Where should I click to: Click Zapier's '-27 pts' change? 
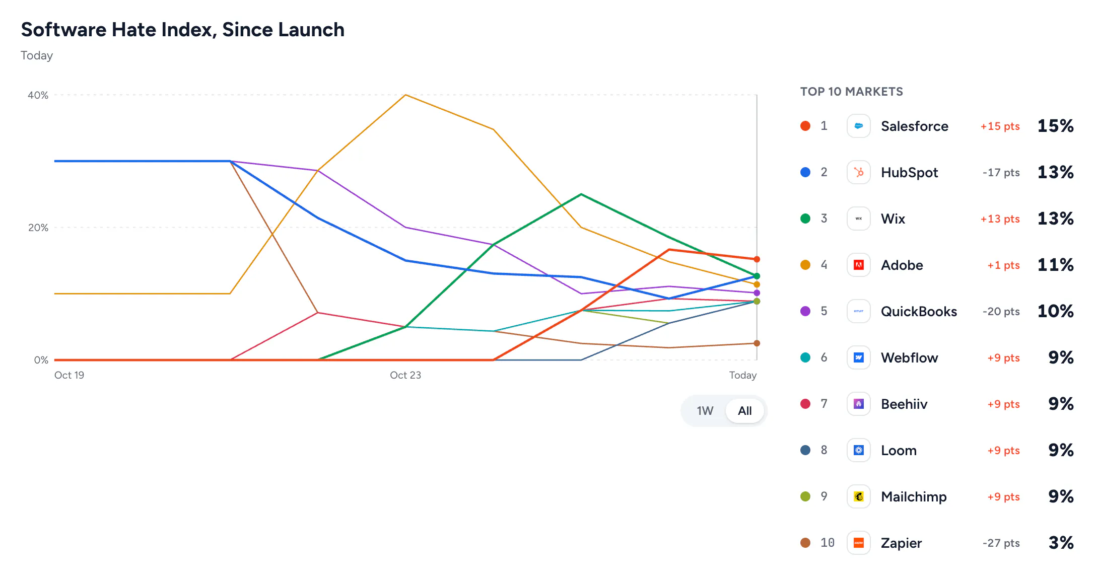[x=1001, y=543]
